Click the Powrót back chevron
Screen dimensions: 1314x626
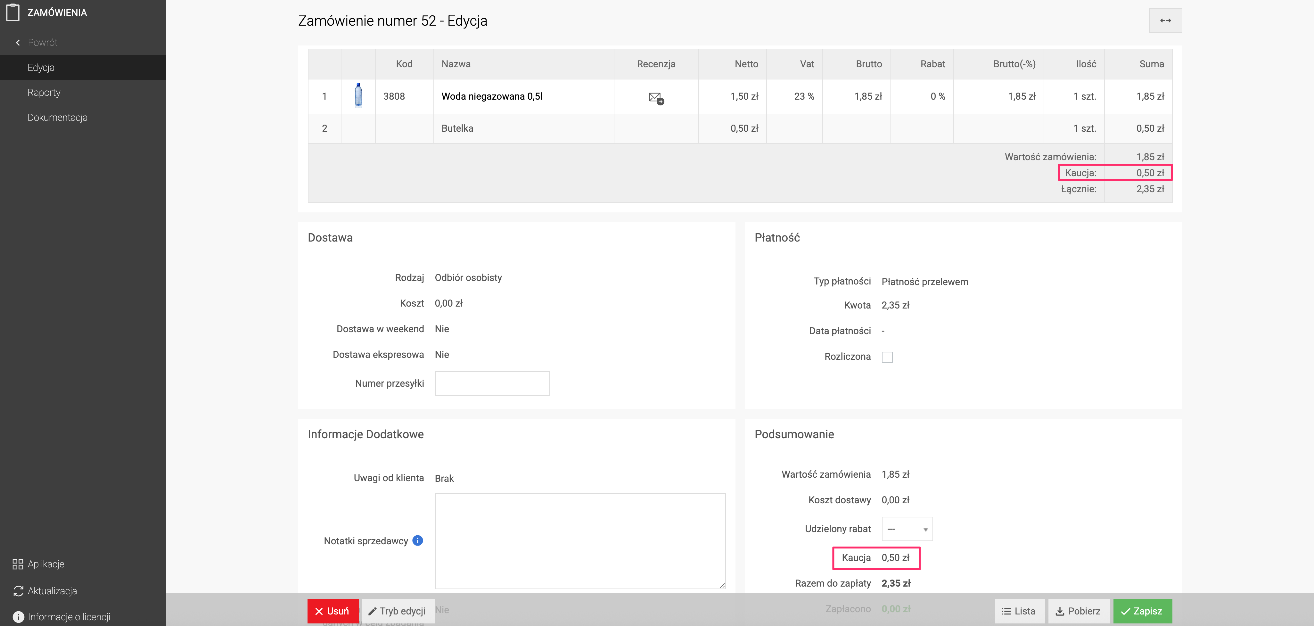[18, 42]
